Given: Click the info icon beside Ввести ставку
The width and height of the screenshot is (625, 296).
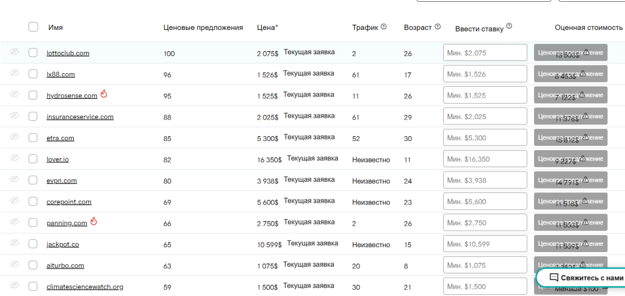Looking at the screenshot, I should click(509, 26).
